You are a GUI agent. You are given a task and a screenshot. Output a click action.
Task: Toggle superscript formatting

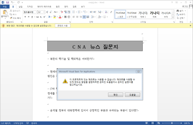point(44,17)
